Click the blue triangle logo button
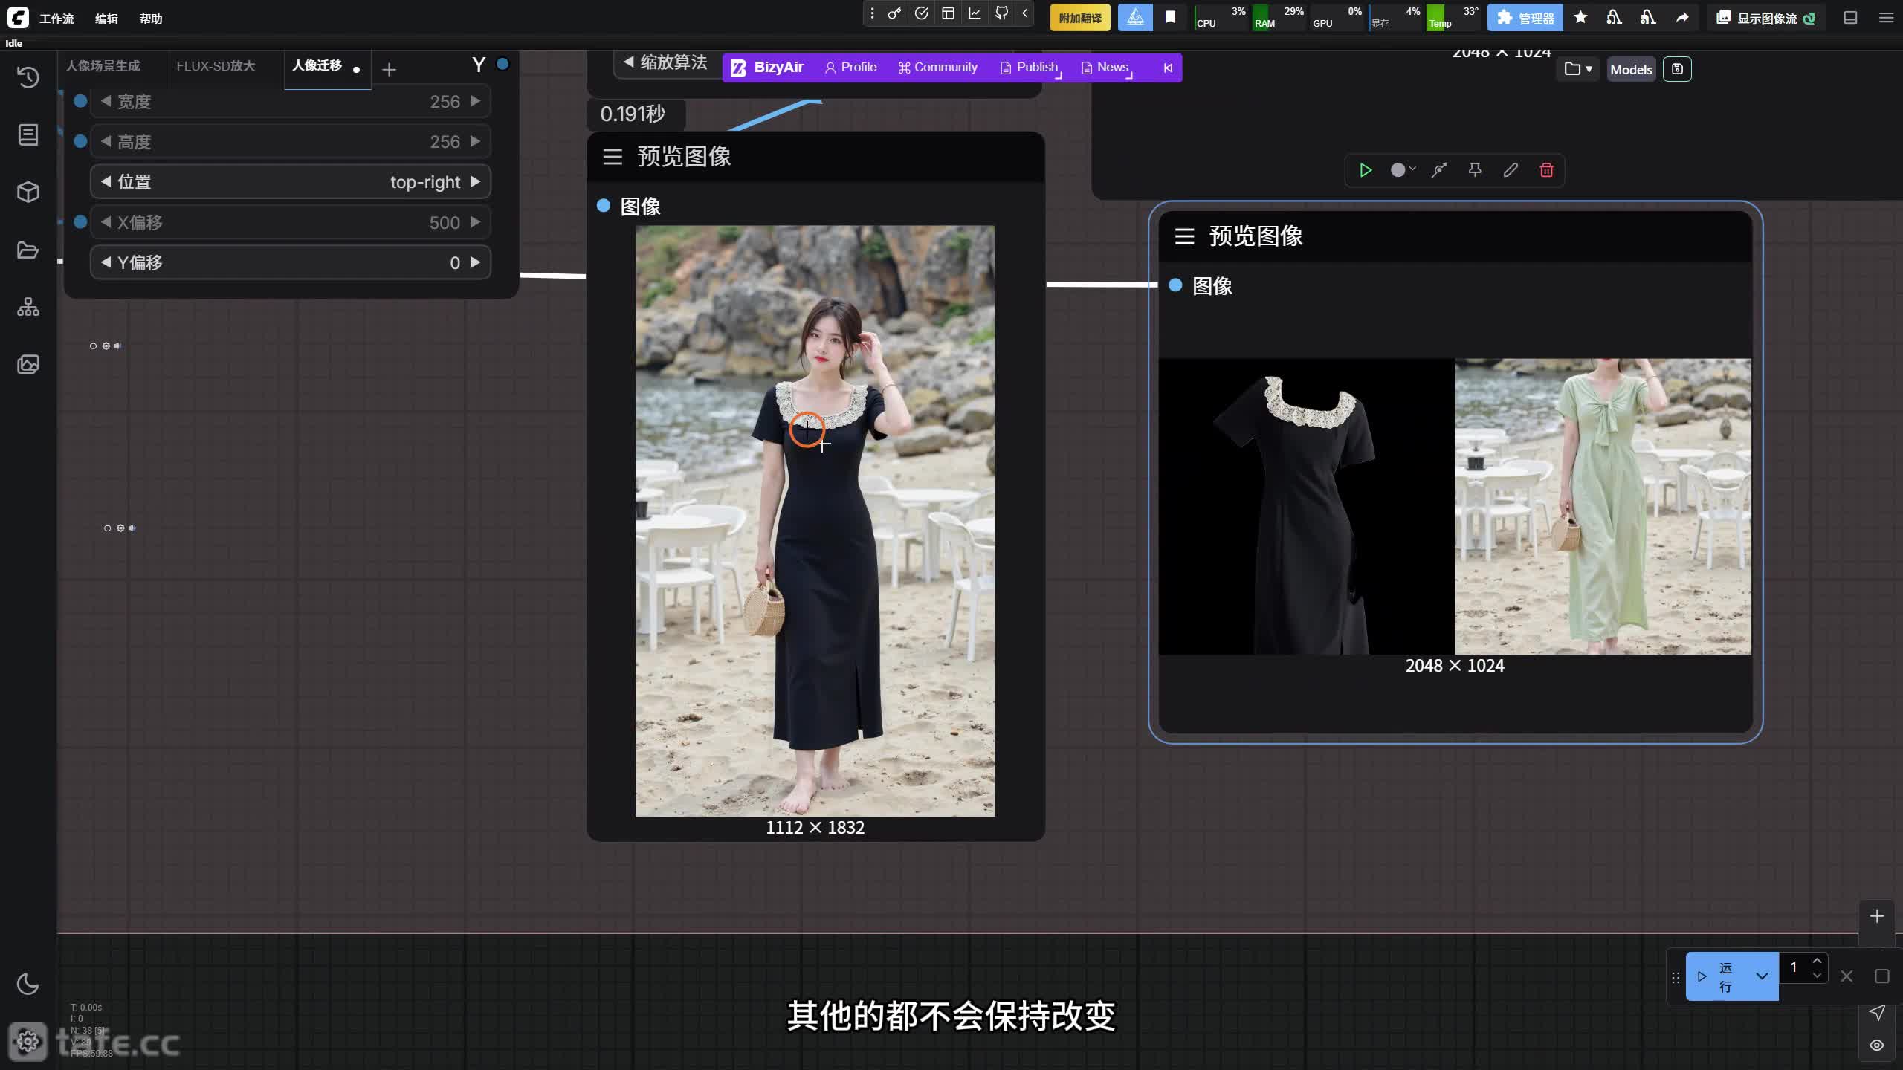Image resolution: width=1903 pixels, height=1070 pixels. pos(1135,17)
